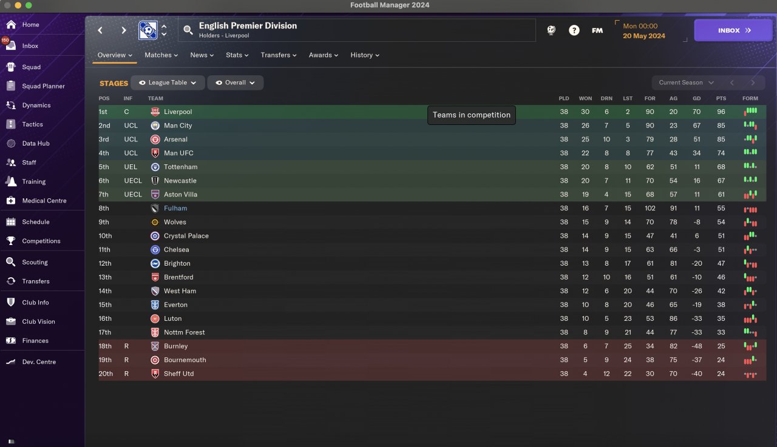Open the Scouting magnifier icon
The image size is (777, 447).
tap(11, 262)
